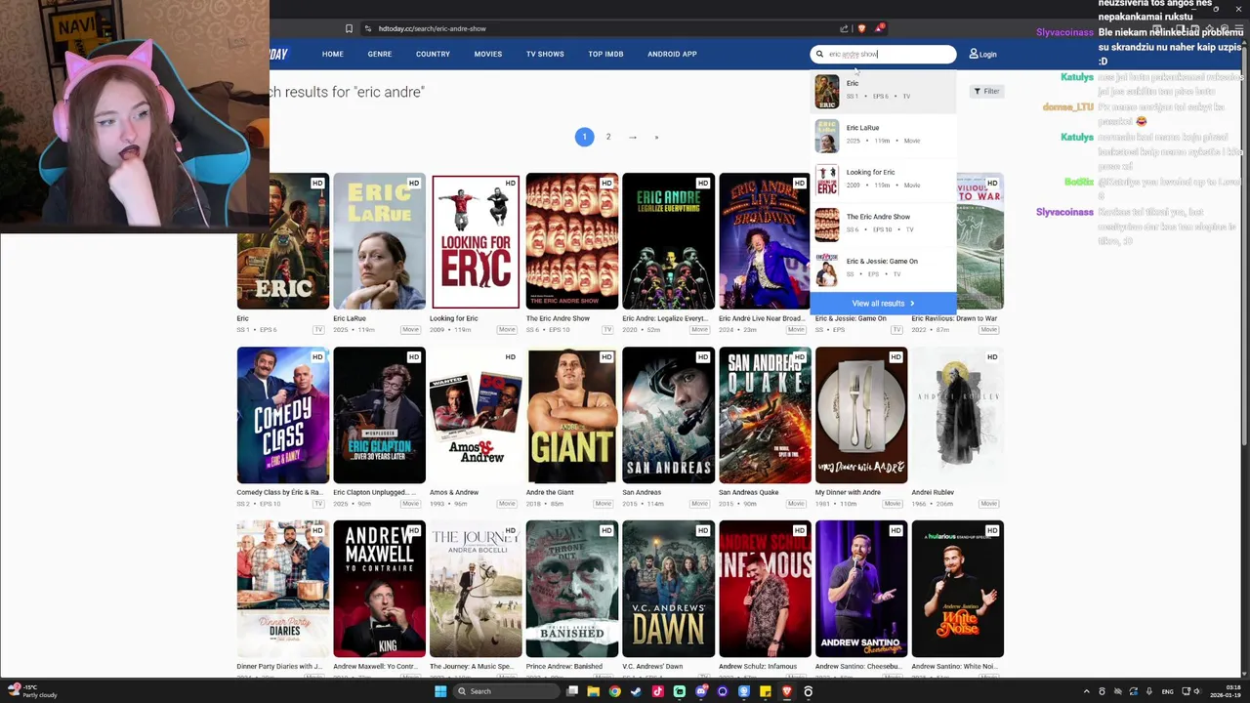Image resolution: width=1250 pixels, height=703 pixels.
Task: Open the Movies section
Action: tap(488, 54)
